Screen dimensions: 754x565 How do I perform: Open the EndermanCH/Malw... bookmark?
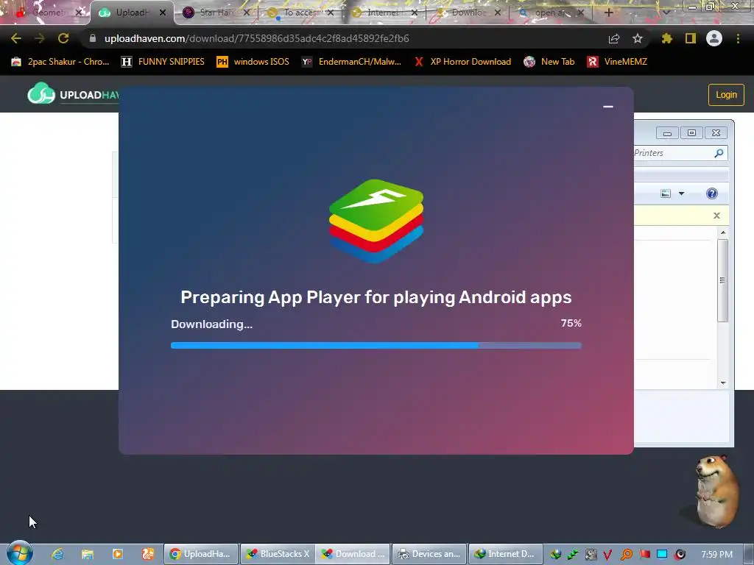pyautogui.click(x=351, y=62)
